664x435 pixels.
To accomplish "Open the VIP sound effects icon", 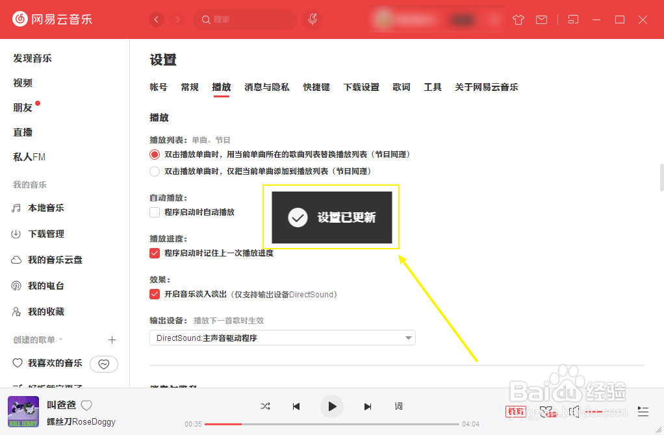I will (x=548, y=412).
